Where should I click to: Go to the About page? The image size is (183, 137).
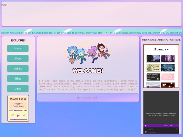(x=18, y=59)
